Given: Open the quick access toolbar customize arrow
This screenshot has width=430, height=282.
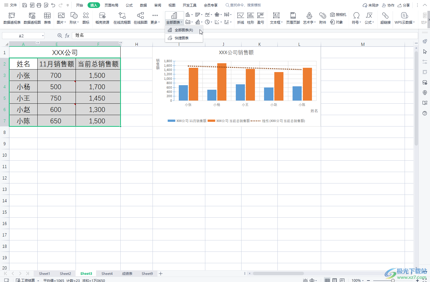Looking at the screenshot, I should (68, 5).
